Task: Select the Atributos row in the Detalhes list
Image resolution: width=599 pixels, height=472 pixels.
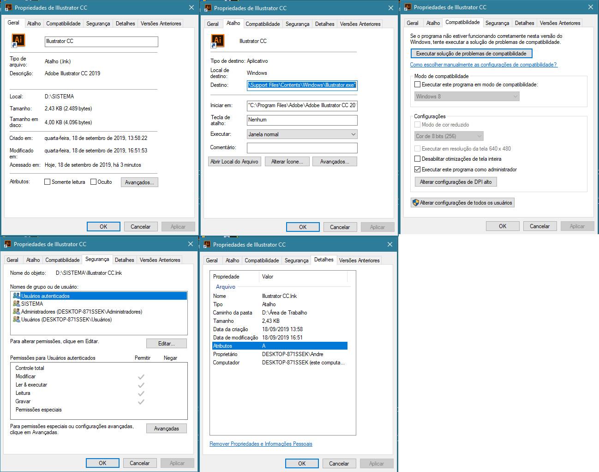Action: (x=280, y=346)
